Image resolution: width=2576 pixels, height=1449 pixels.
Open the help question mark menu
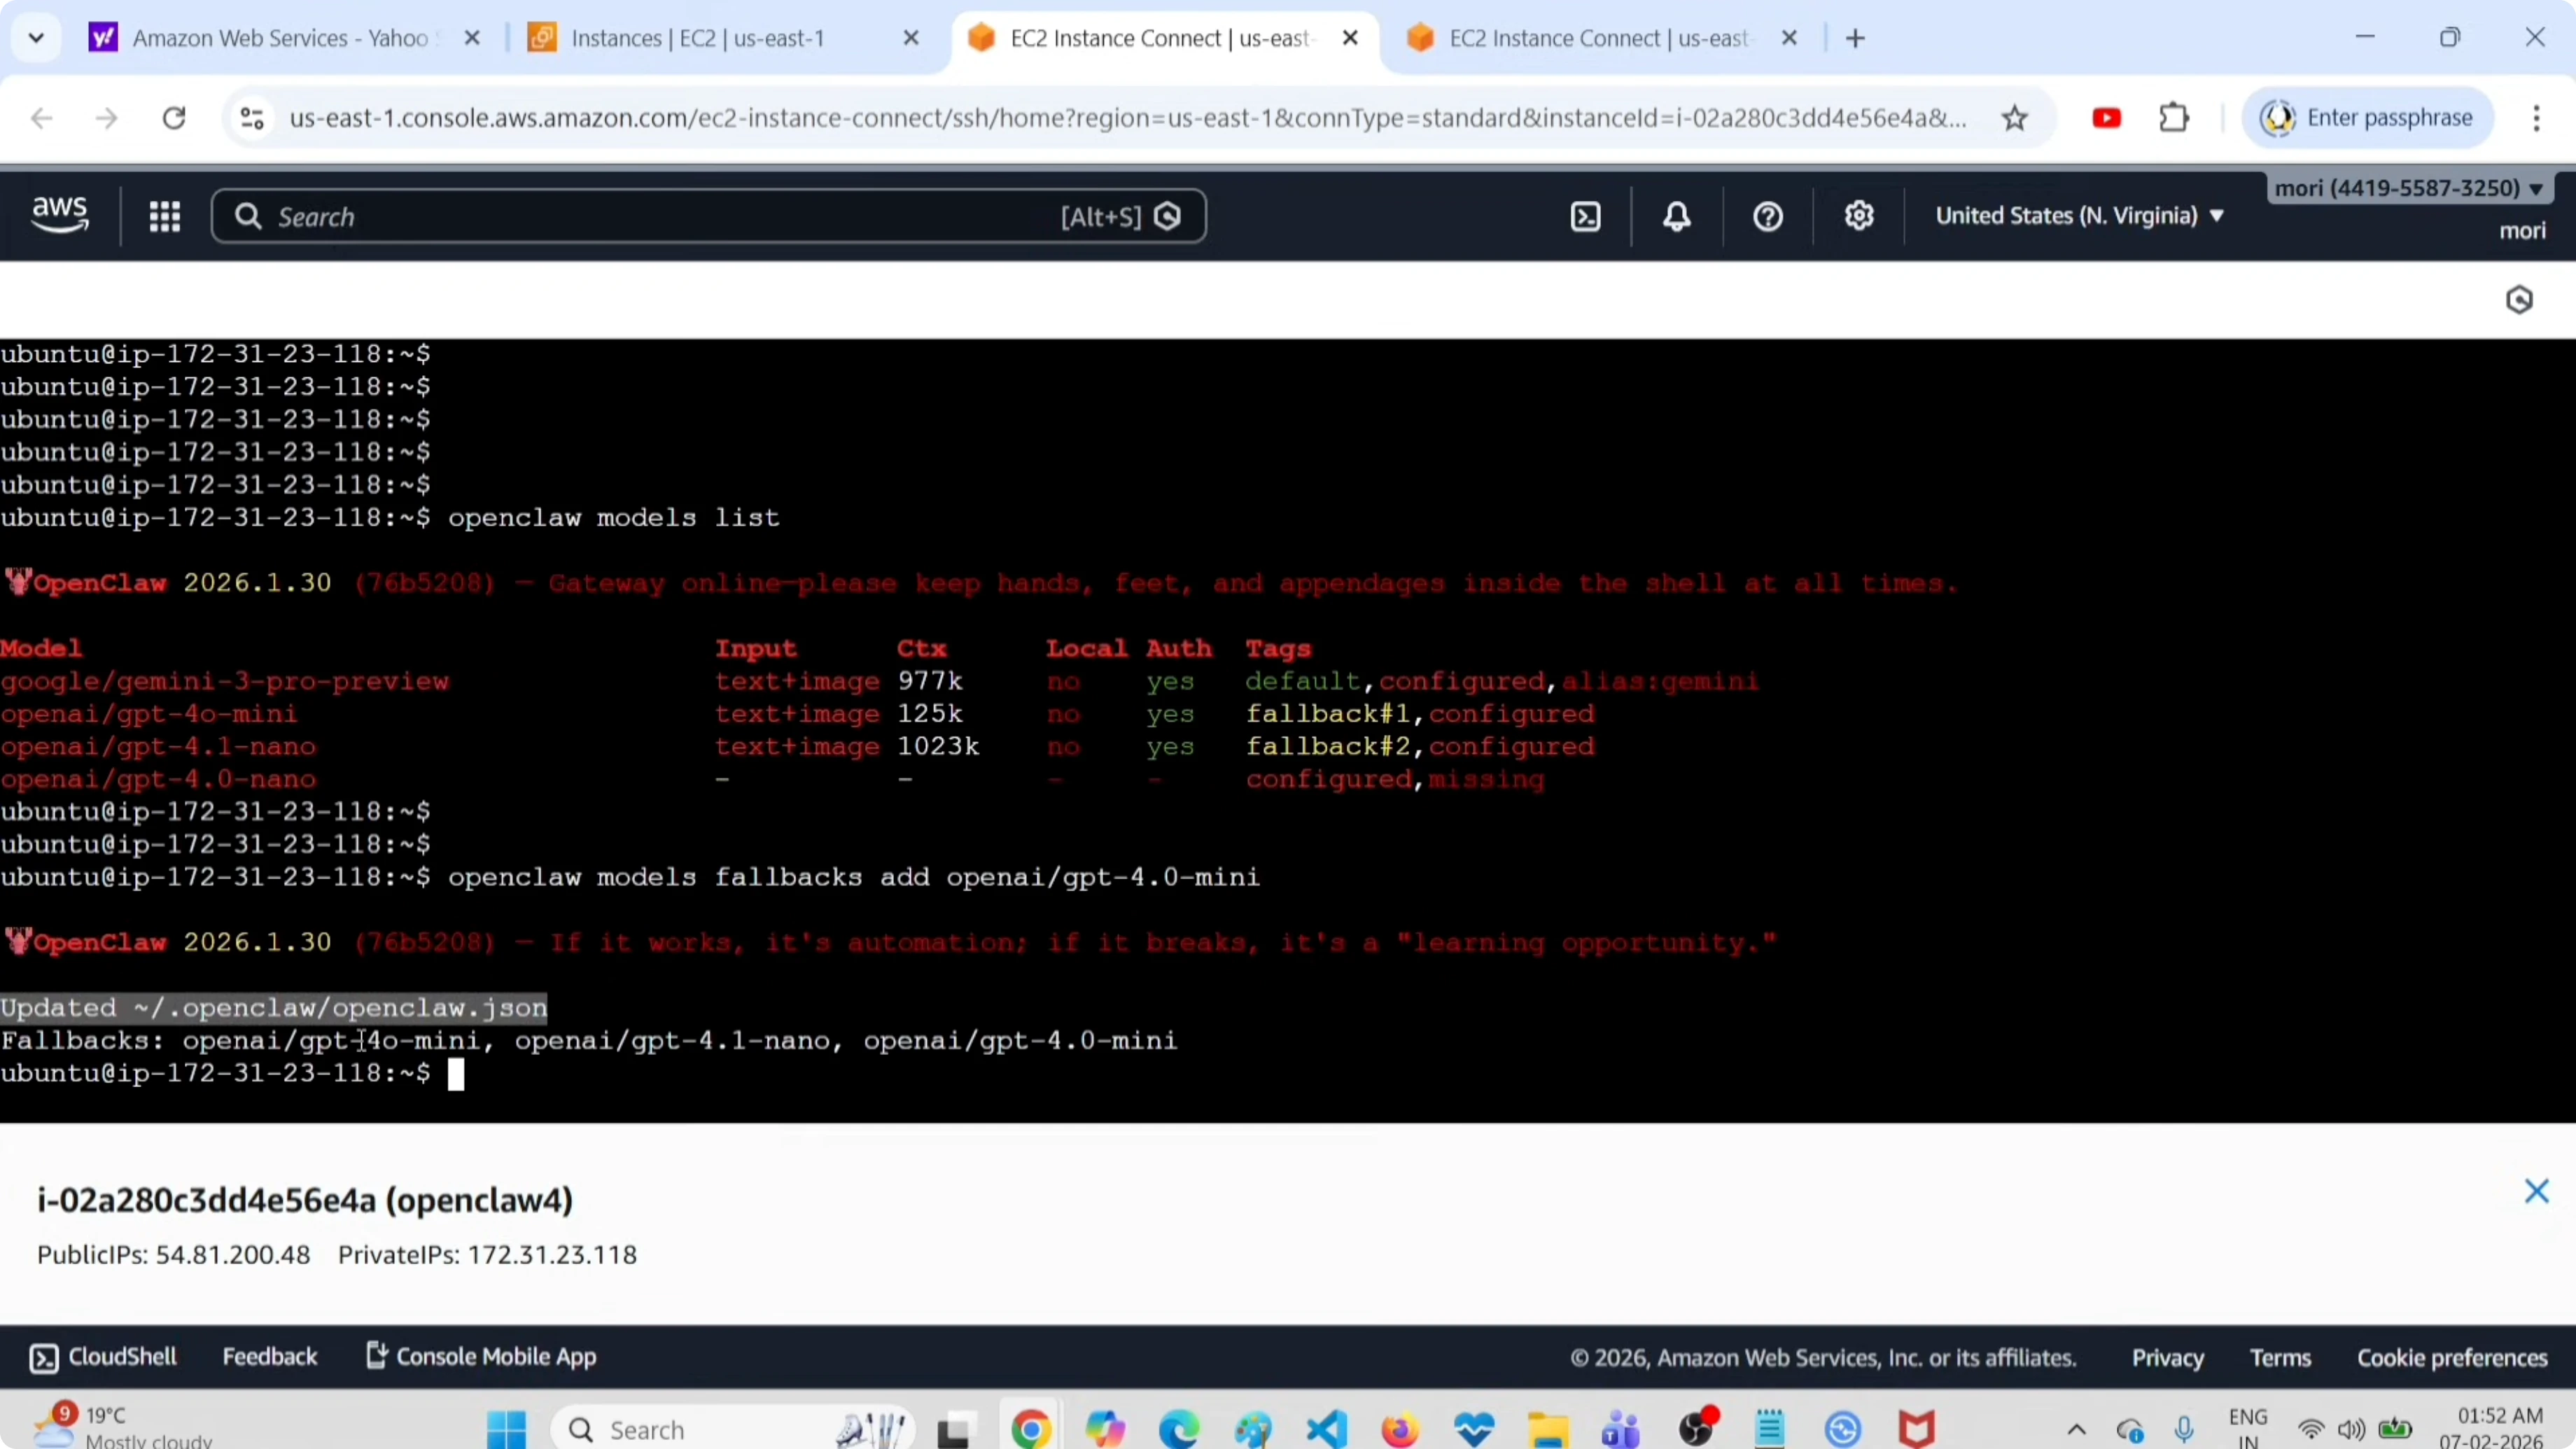(1768, 216)
